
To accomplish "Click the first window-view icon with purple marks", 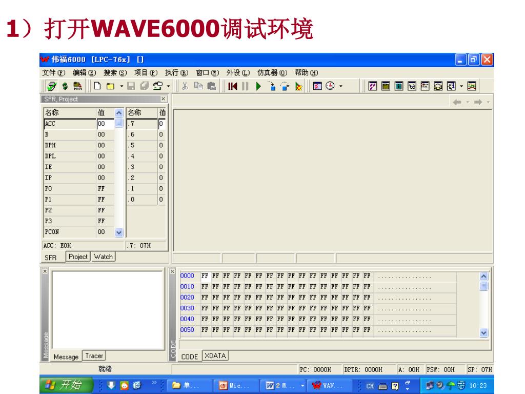I will coord(372,86).
